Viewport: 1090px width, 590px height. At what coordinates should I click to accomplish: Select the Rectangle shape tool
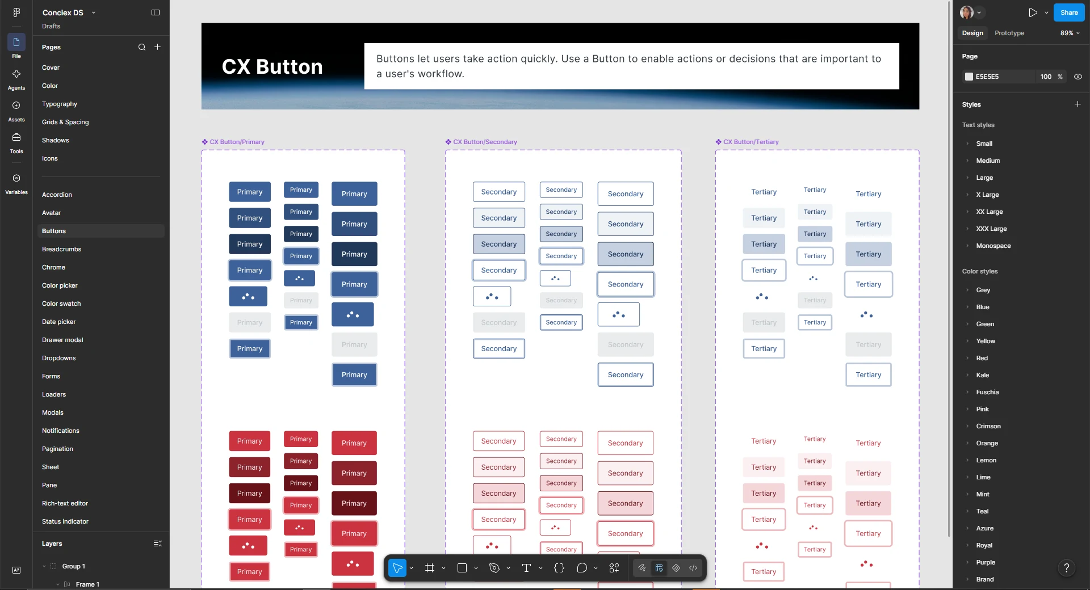pos(462,568)
